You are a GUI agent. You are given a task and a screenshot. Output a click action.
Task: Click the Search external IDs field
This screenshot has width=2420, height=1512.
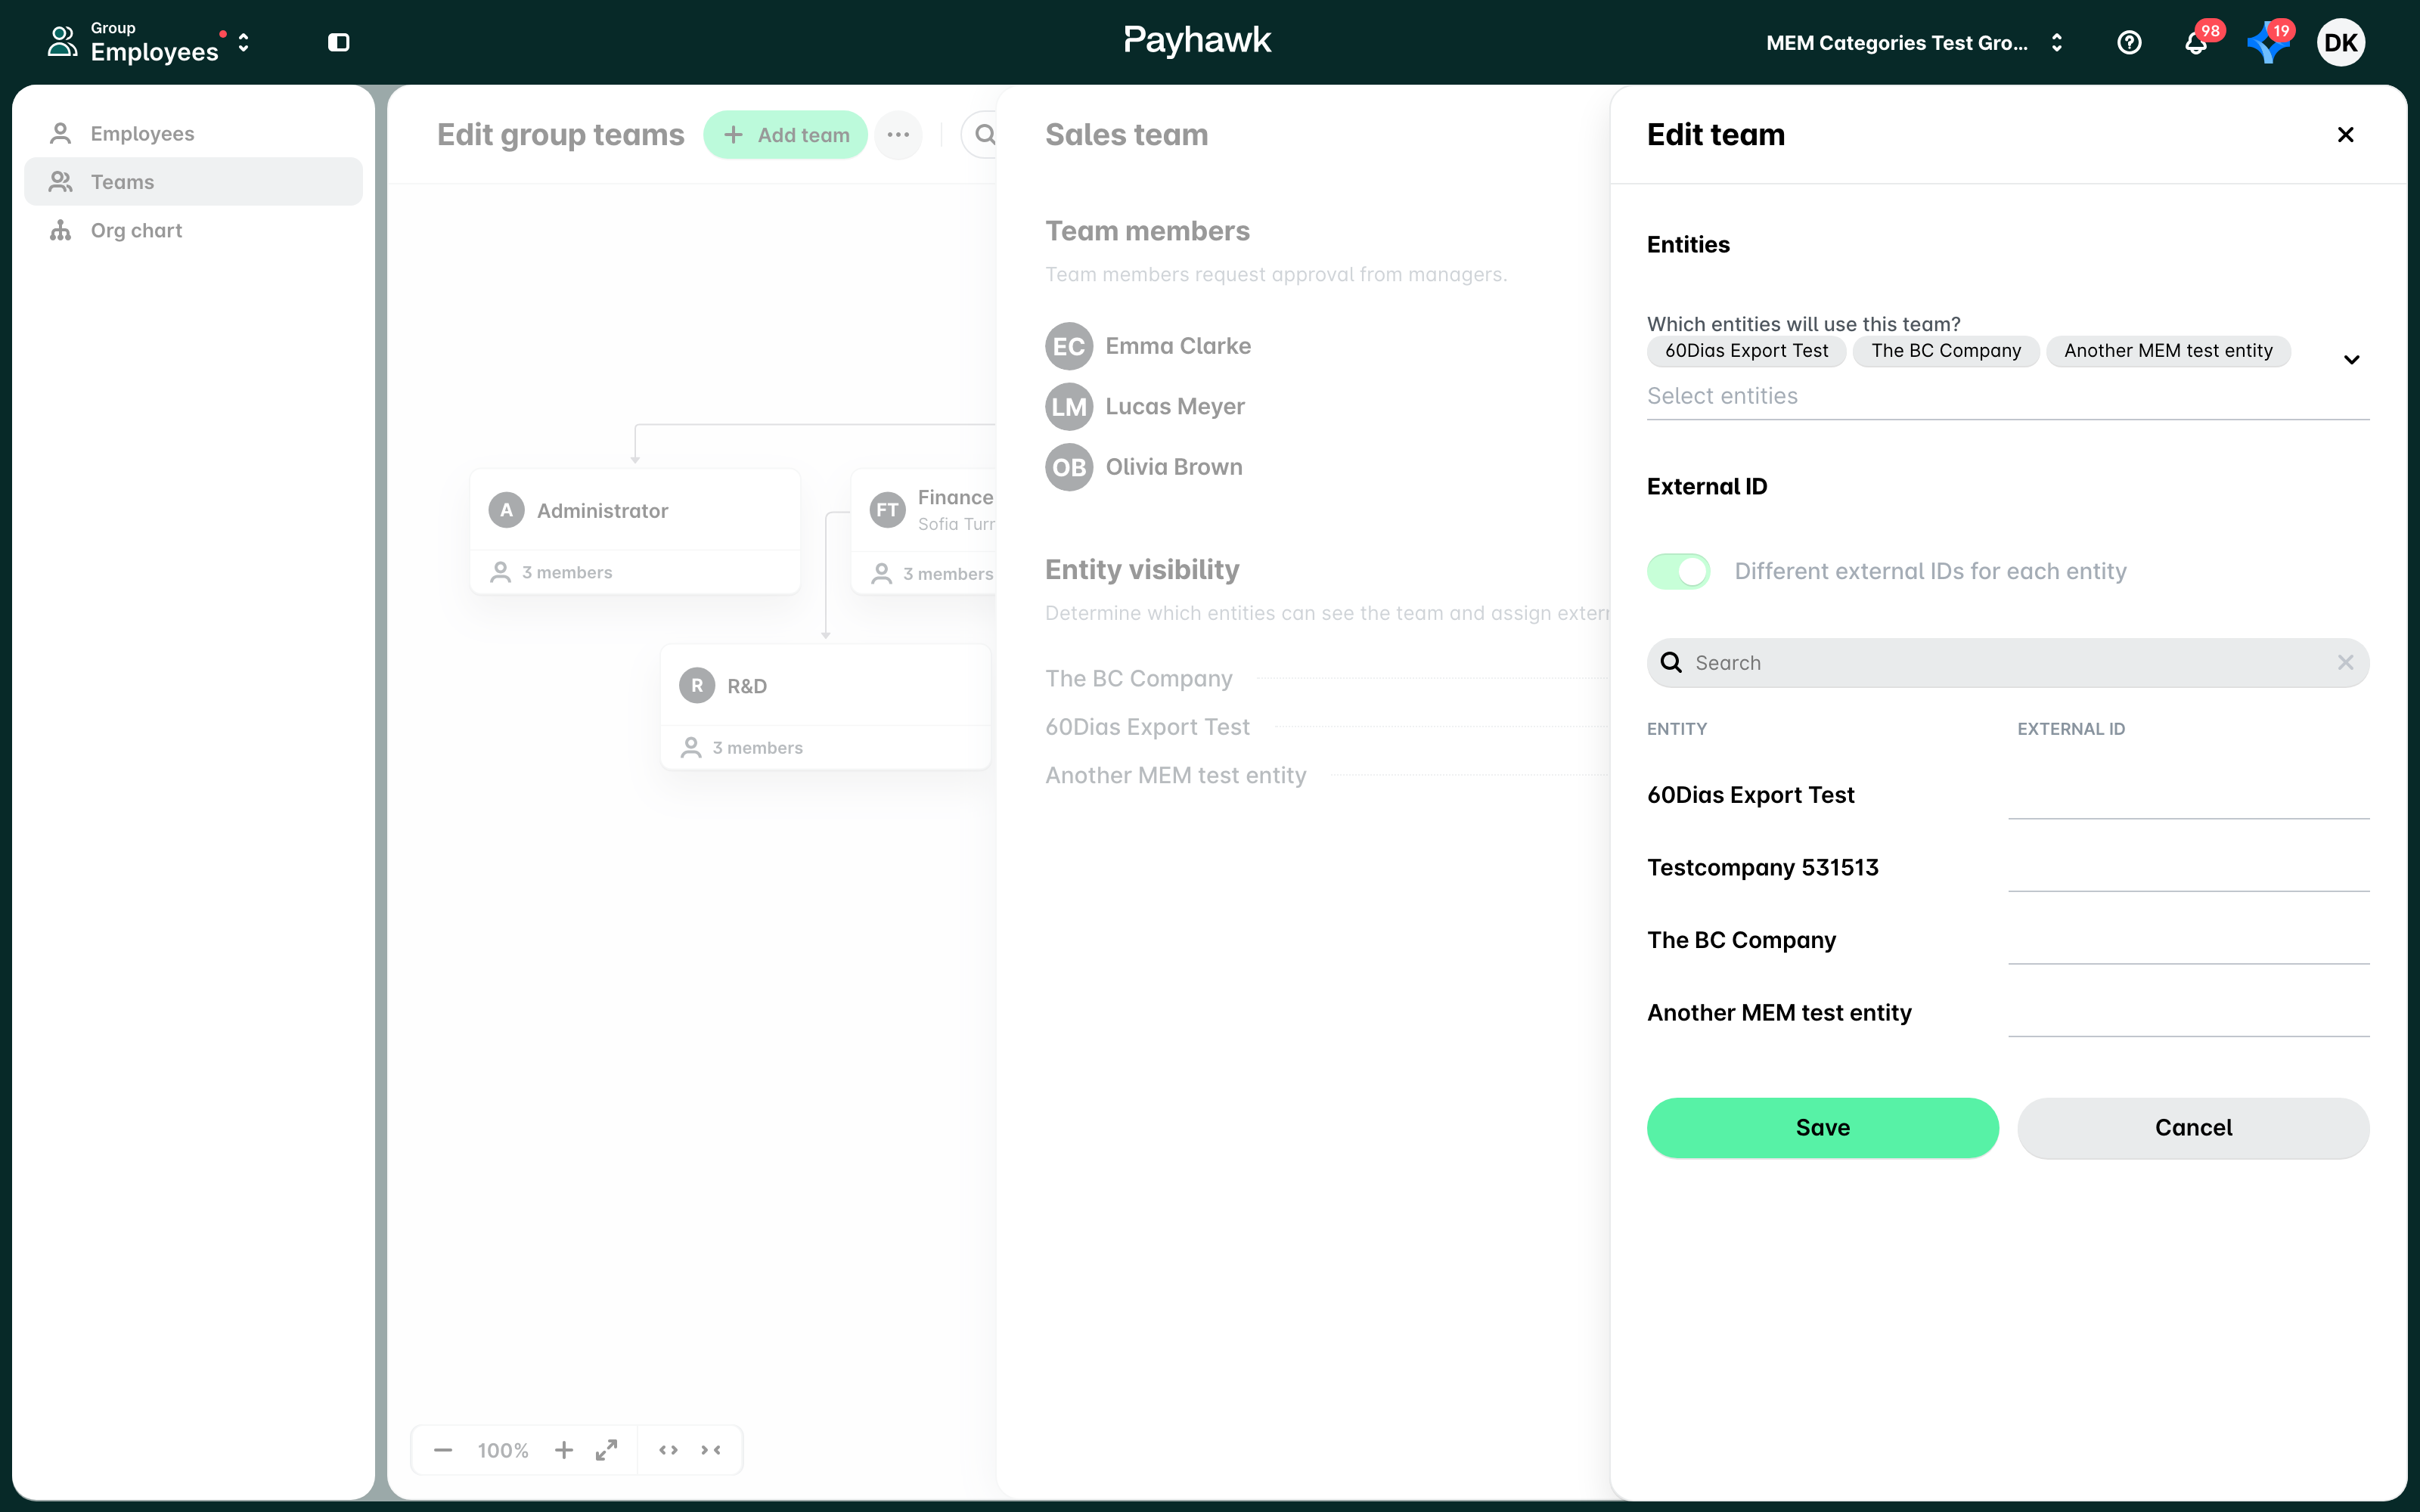(2008, 663)
